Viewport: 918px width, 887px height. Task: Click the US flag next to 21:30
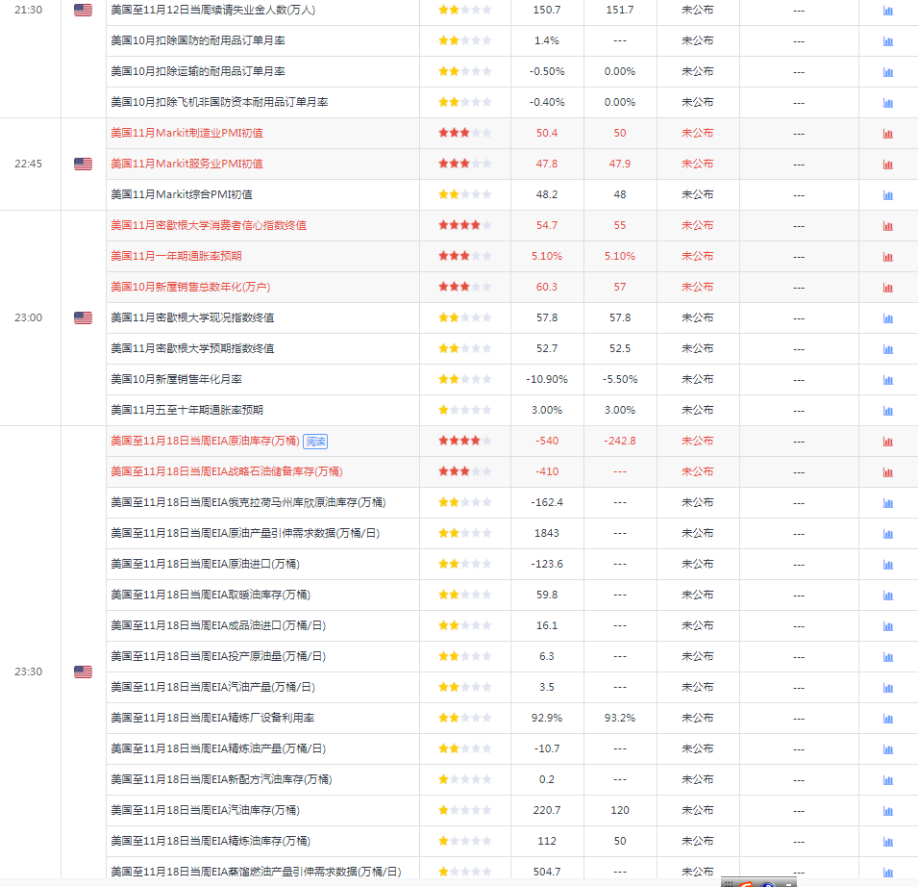coord(83,10)
